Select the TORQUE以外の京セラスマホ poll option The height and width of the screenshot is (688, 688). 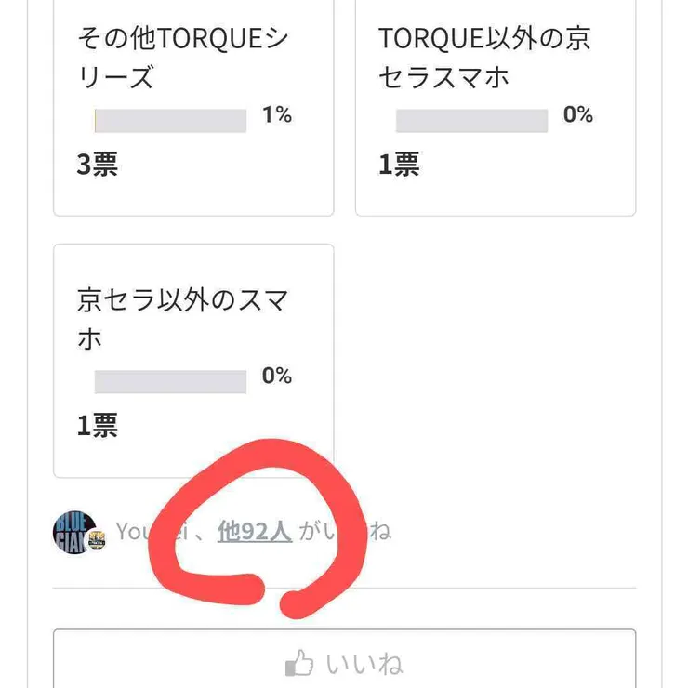tap(483, 58)
